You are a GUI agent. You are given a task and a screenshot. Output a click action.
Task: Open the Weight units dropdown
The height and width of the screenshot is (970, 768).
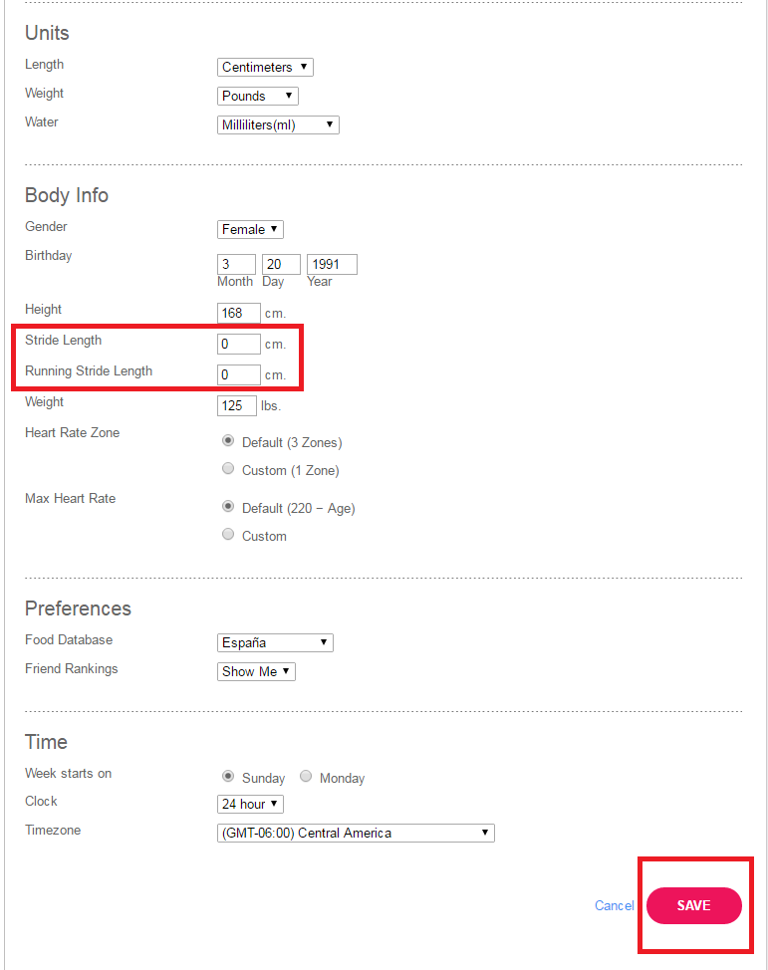point(257,97)
